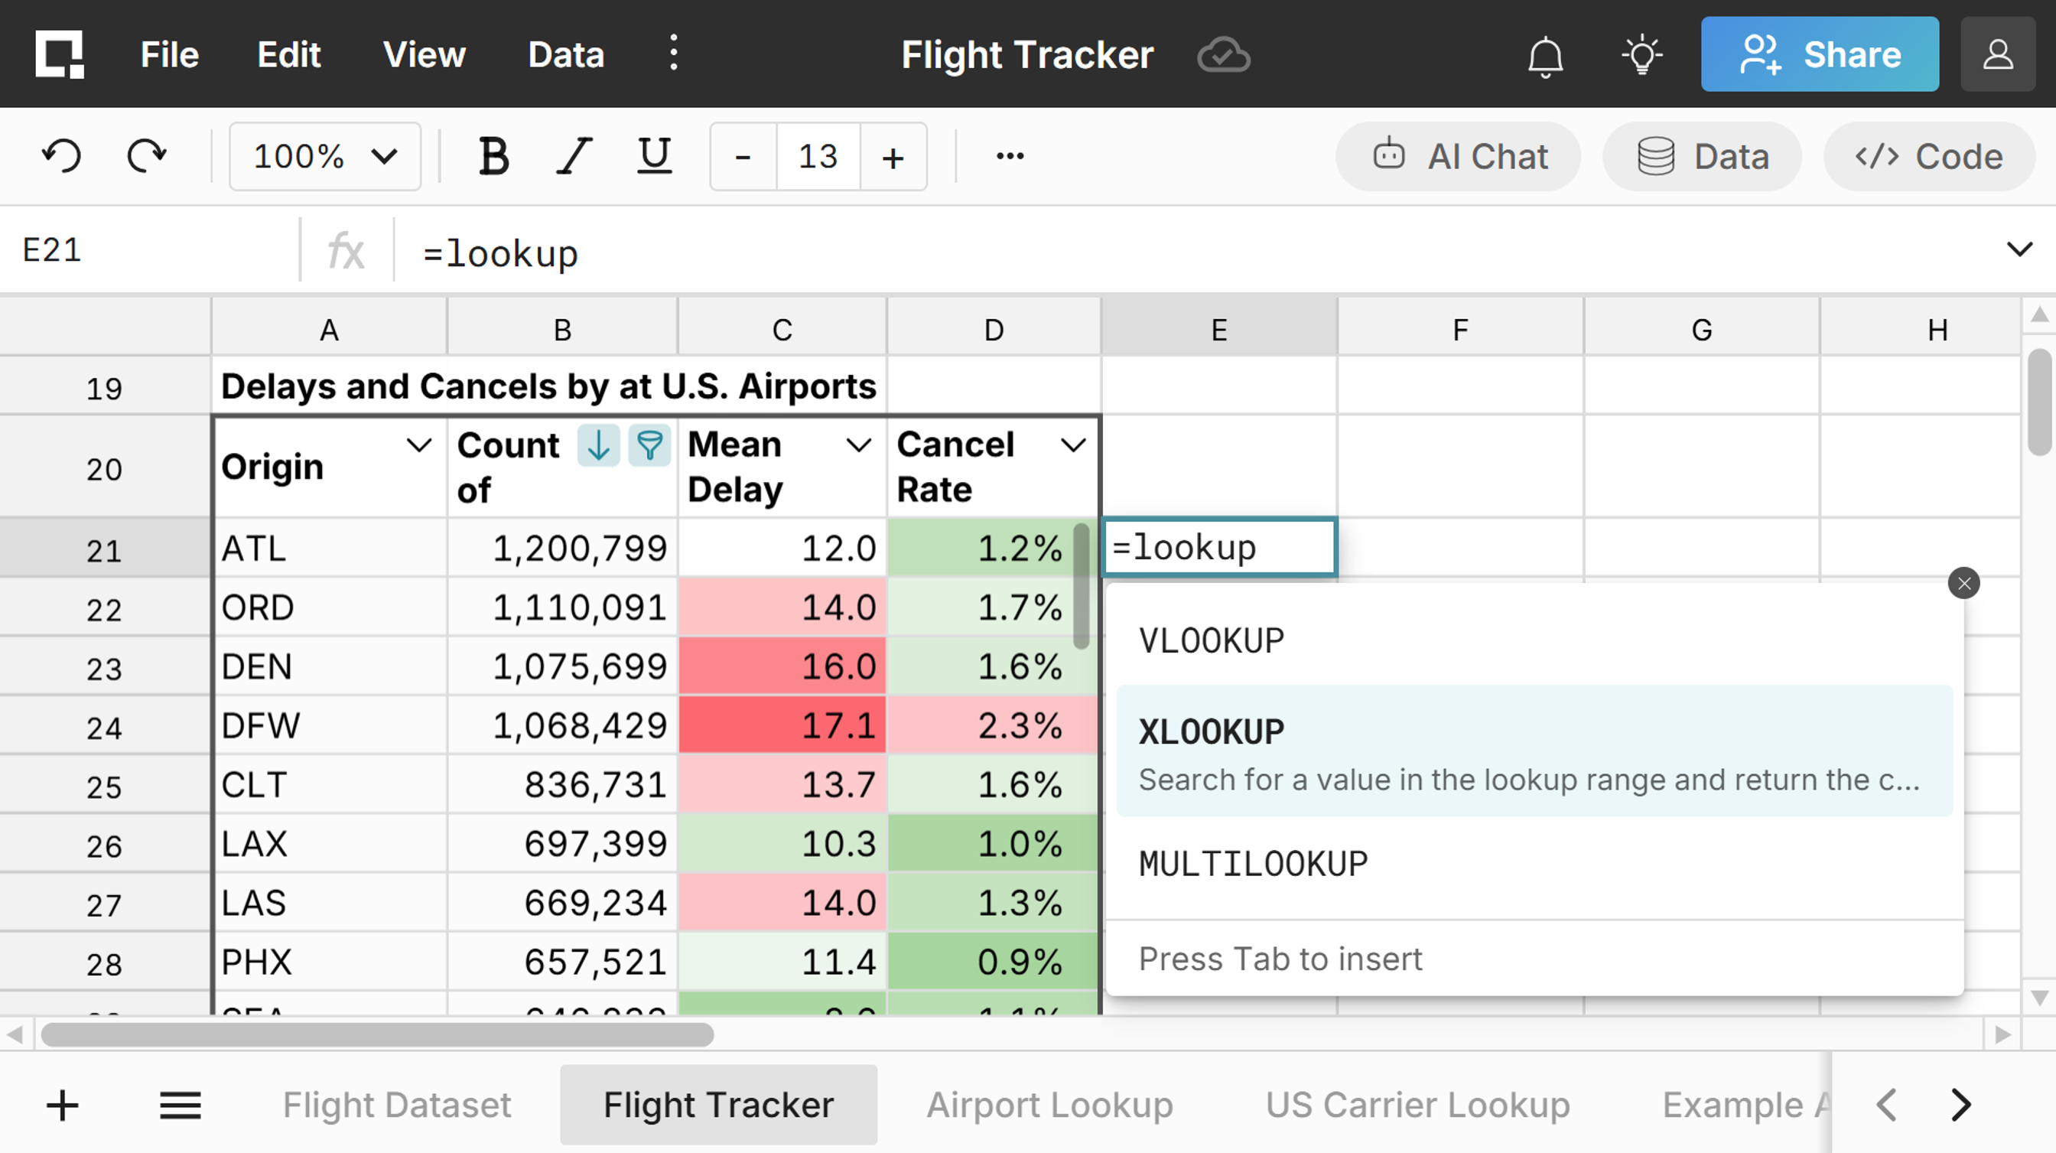Expand the Origin column dropdown
2056x1153 pixels.
(419, 445)
